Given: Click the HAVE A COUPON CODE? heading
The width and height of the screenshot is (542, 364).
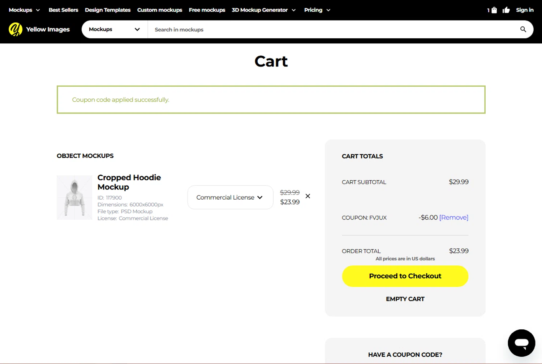Looking at the screenshot, I should tap(405, 355).
